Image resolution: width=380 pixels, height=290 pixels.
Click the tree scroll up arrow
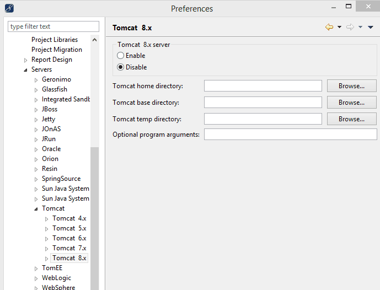click(94, 40)
